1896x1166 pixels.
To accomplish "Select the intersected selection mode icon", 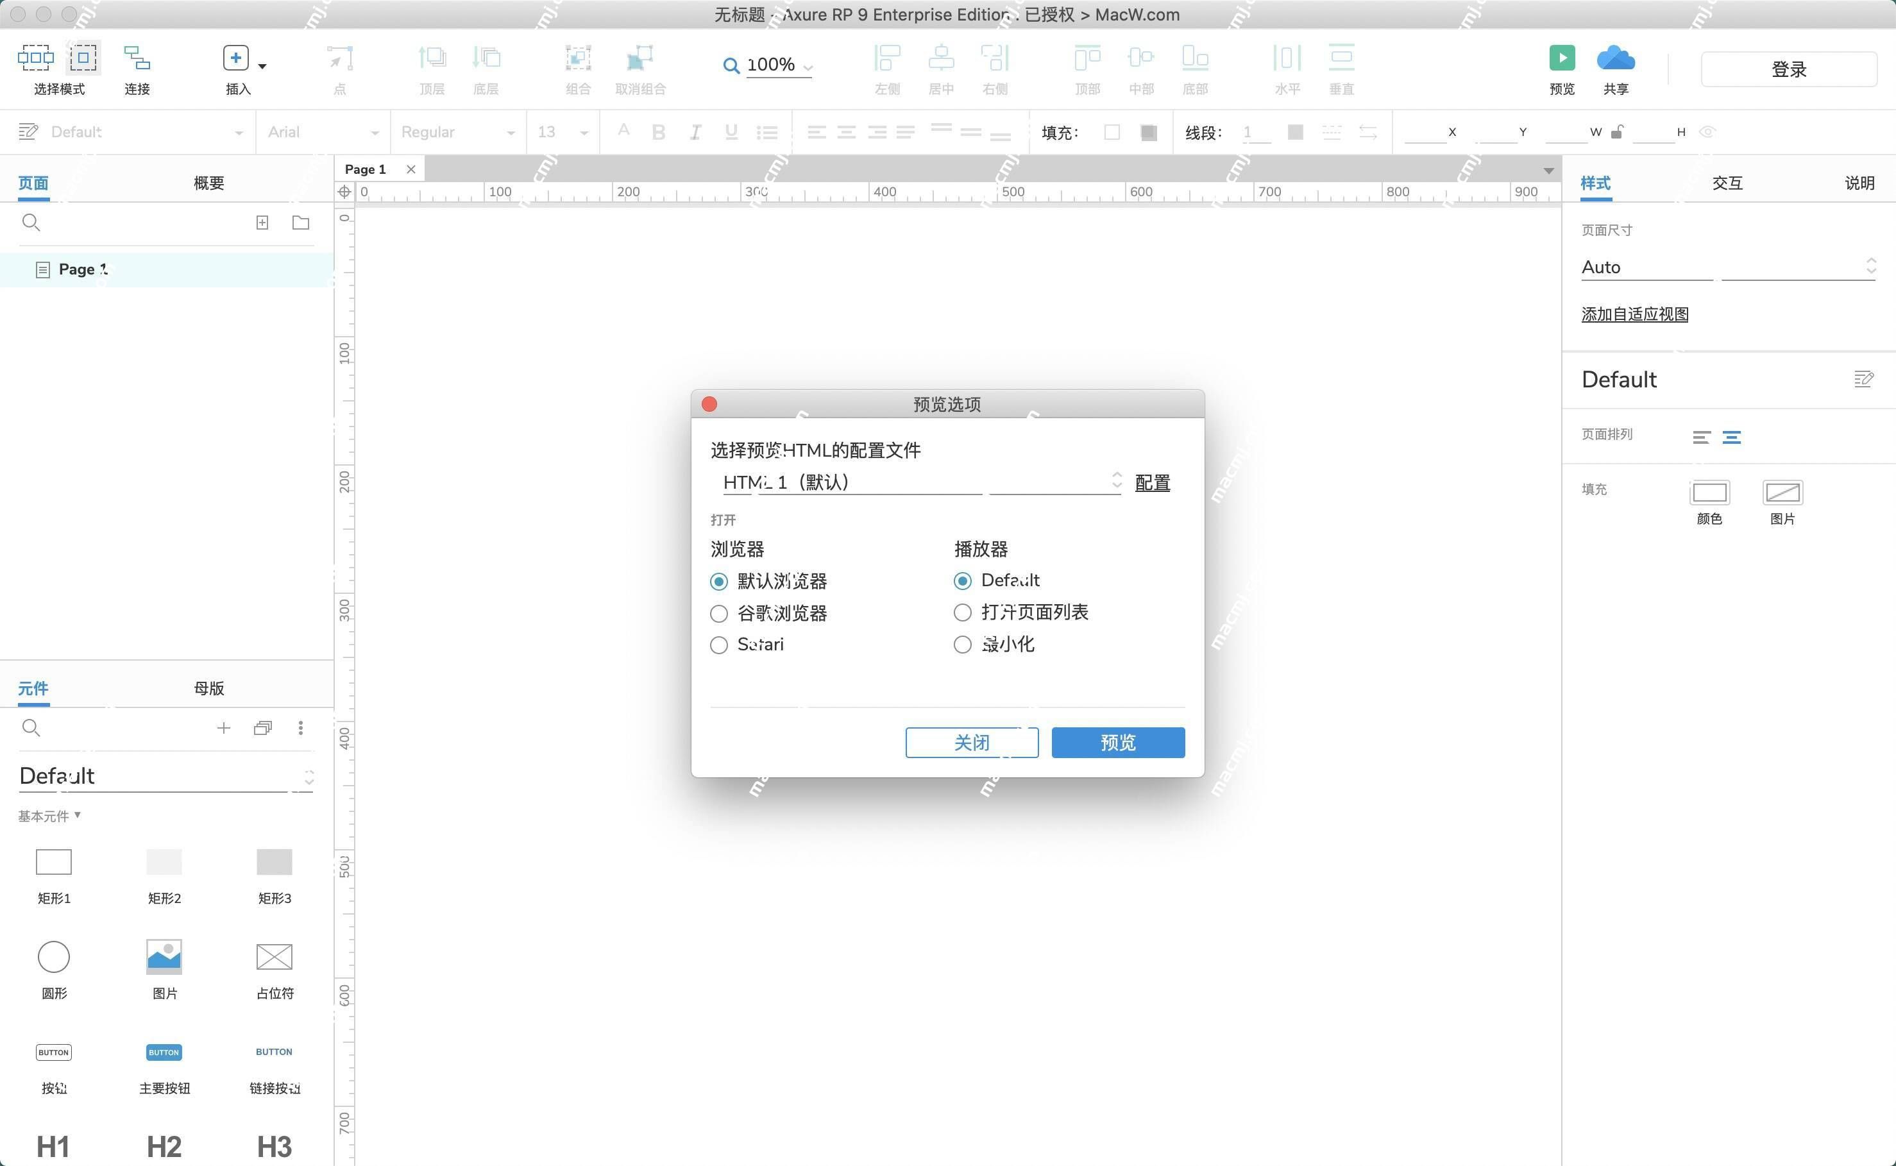I will [x=35, y=58].
